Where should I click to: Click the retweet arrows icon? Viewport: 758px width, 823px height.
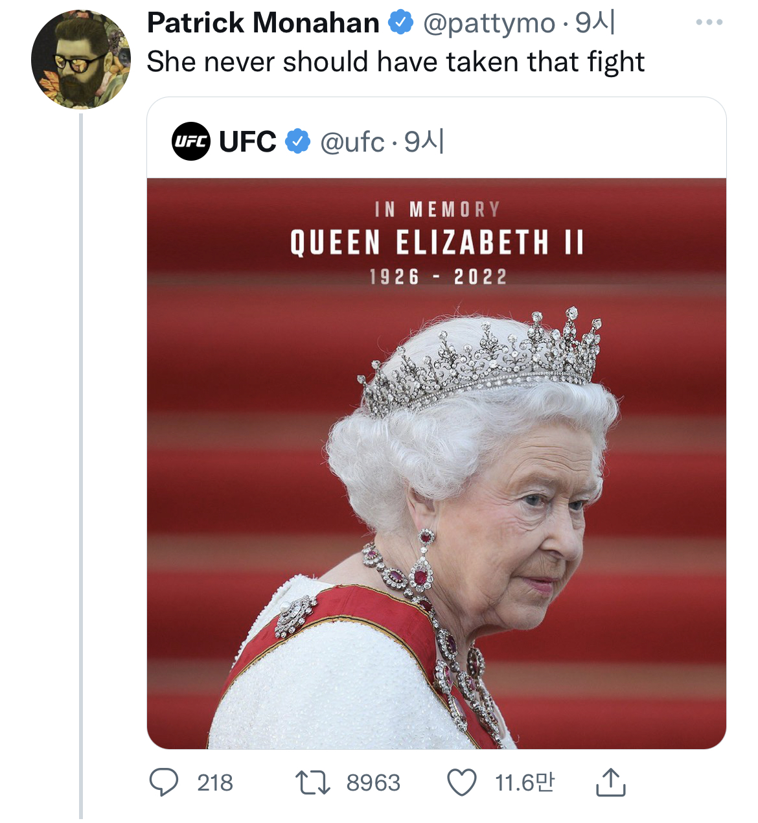point(313,782)
